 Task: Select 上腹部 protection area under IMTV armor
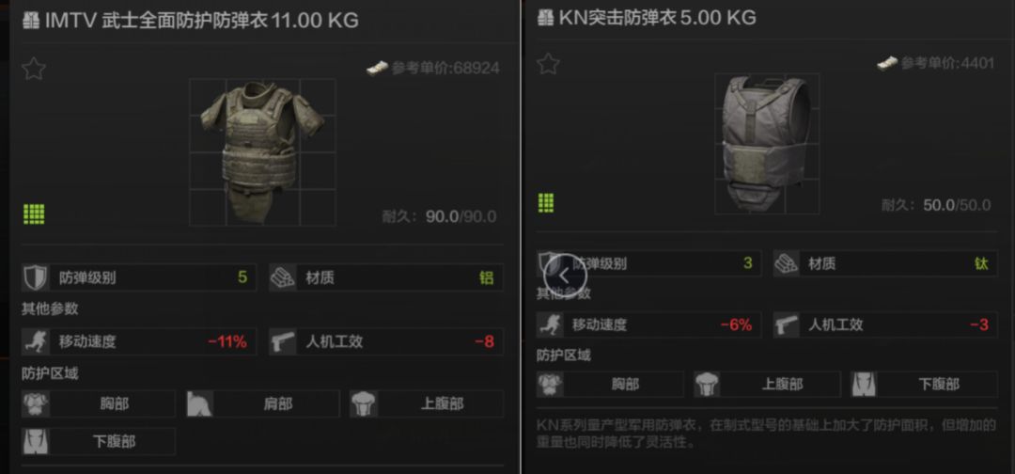coord(427,404)
